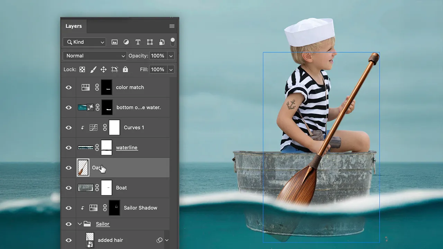Collapse the Sailor group
Viewport: 443px width, 249px height.
pyautogui.click(x=80, y=224)
